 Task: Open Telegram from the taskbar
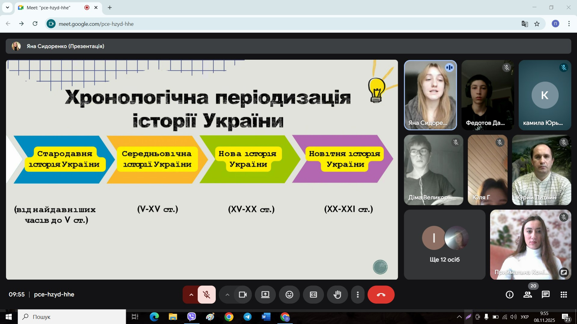coord(247,317)
